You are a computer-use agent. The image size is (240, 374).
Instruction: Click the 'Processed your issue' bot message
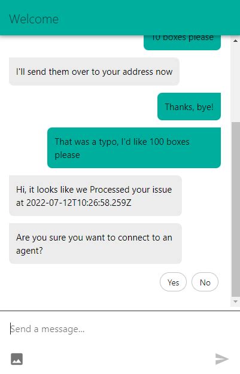coord(95,196)
